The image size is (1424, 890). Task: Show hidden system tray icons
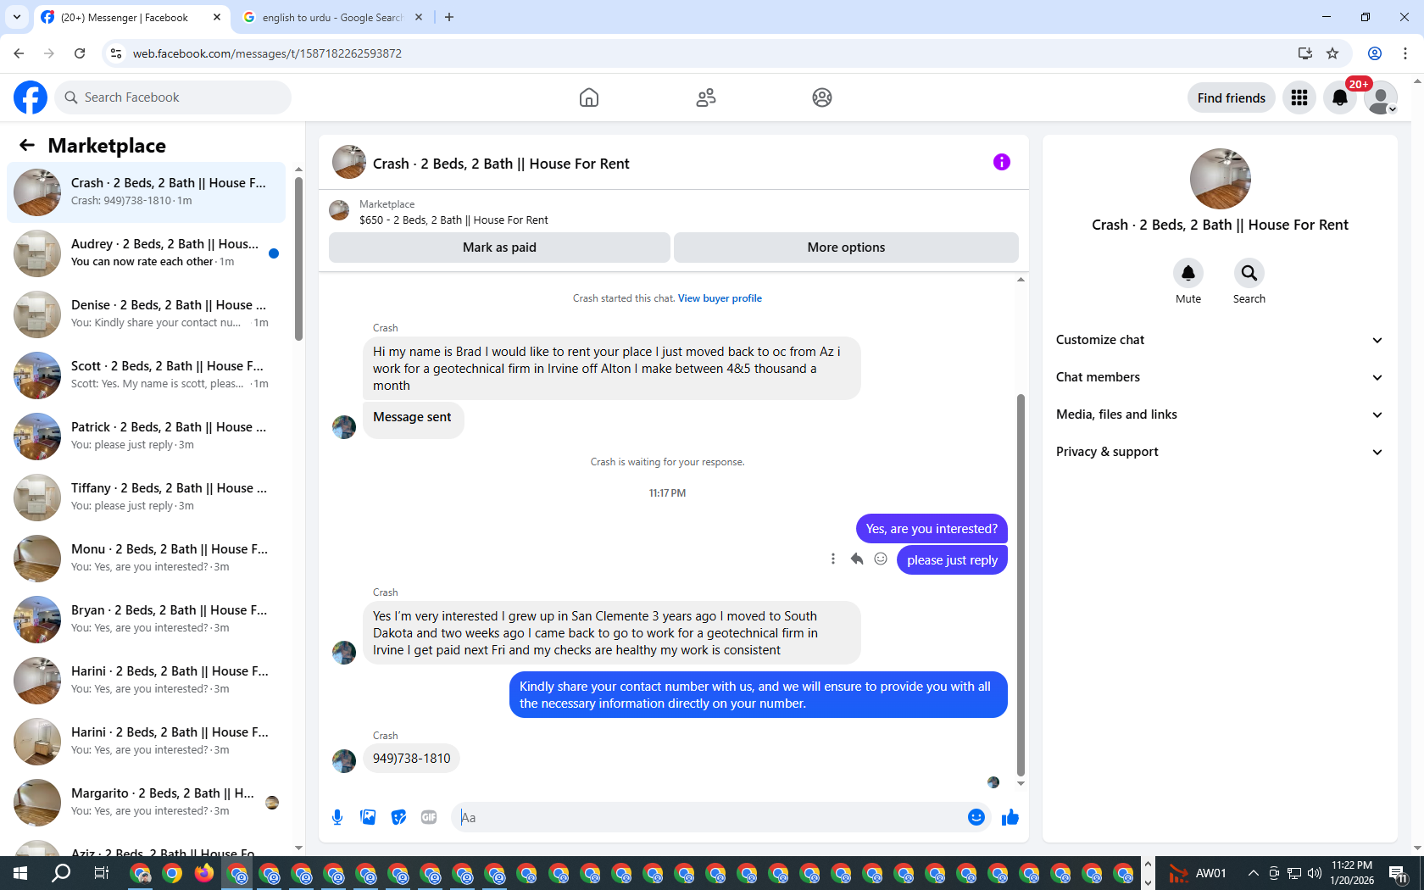click(1253, 873)
